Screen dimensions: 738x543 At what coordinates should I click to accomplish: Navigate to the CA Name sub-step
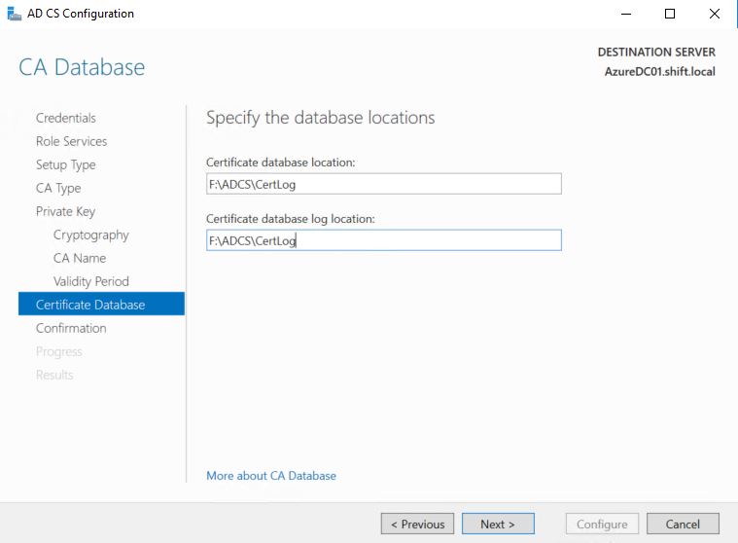click(x=80, y=258)
